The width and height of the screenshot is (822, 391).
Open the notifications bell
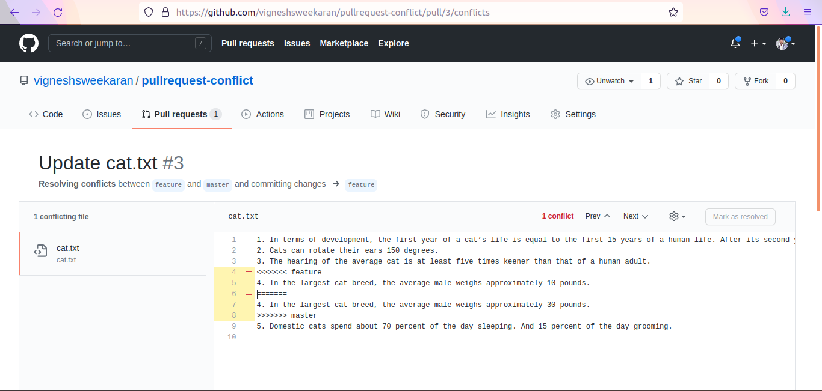[735, 43]
